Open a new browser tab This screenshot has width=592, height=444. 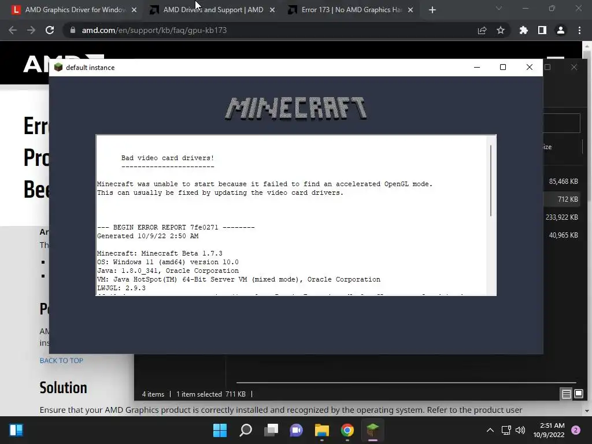tap(432, 10)
